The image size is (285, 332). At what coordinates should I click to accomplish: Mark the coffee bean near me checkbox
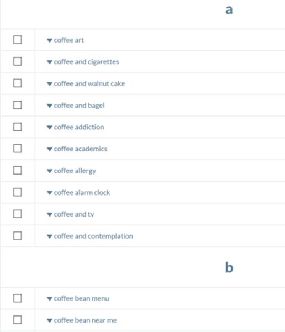coord(17,320)
